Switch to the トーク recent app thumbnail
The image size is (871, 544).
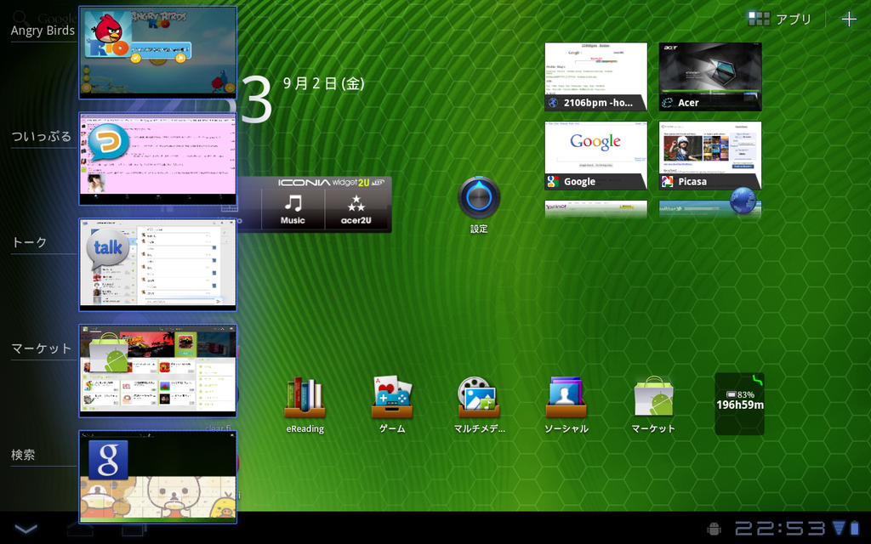point(157,265)
